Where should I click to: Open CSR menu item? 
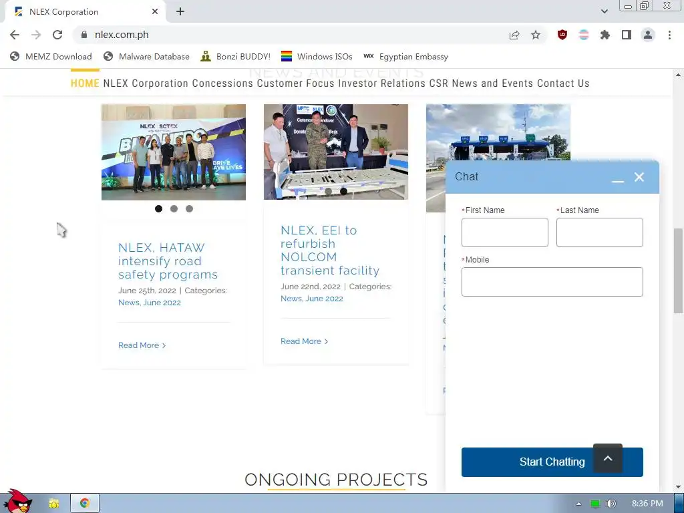tap(438, 83)
